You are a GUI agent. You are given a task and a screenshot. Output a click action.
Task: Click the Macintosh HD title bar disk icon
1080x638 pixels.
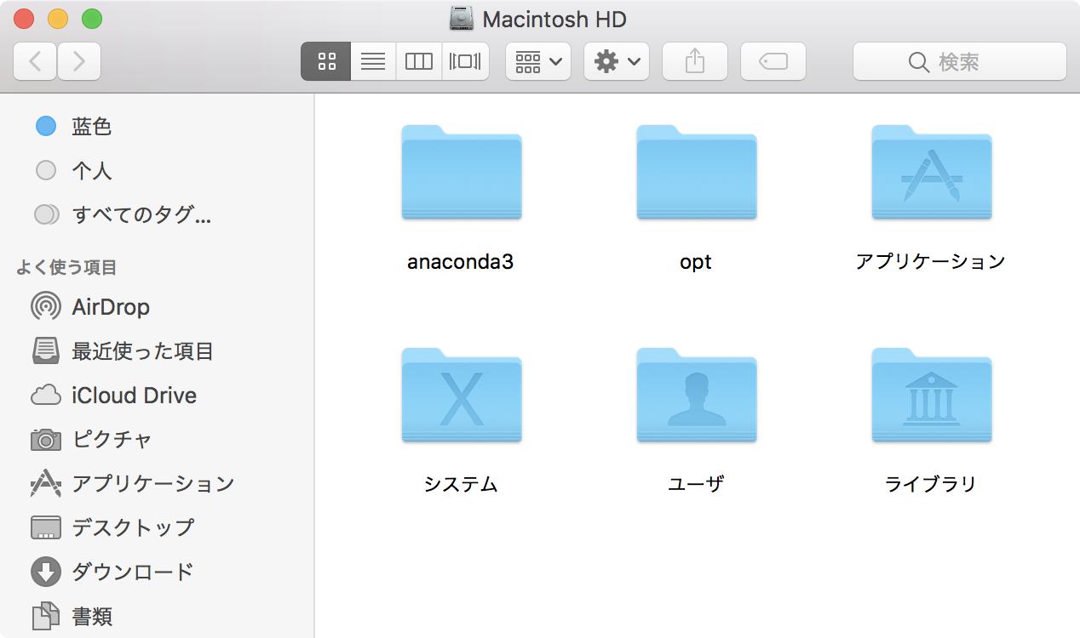click(x=462, y=18)
